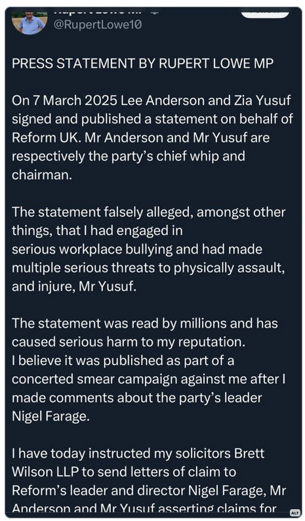Open the ALT image description badge
The image size is (305, 521).
click(295, 513)
